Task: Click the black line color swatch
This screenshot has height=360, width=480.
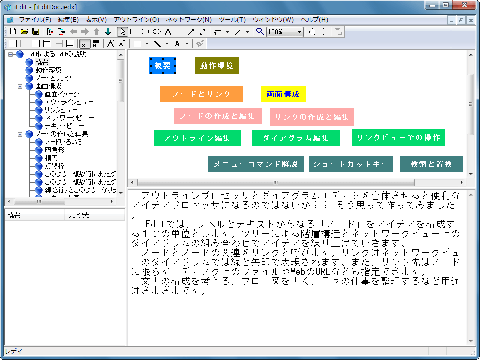Action: pos(157,44)
